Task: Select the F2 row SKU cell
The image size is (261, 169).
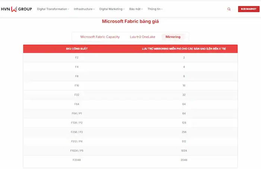Action: coord(77,57)
